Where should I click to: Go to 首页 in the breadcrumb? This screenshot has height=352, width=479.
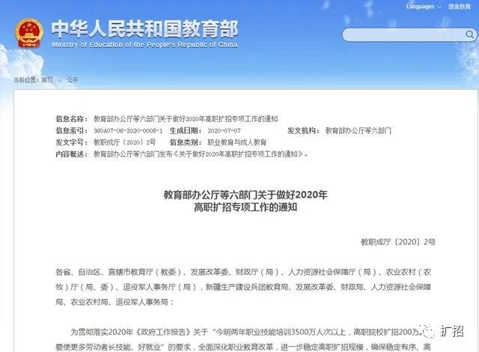tap(47, 79)
